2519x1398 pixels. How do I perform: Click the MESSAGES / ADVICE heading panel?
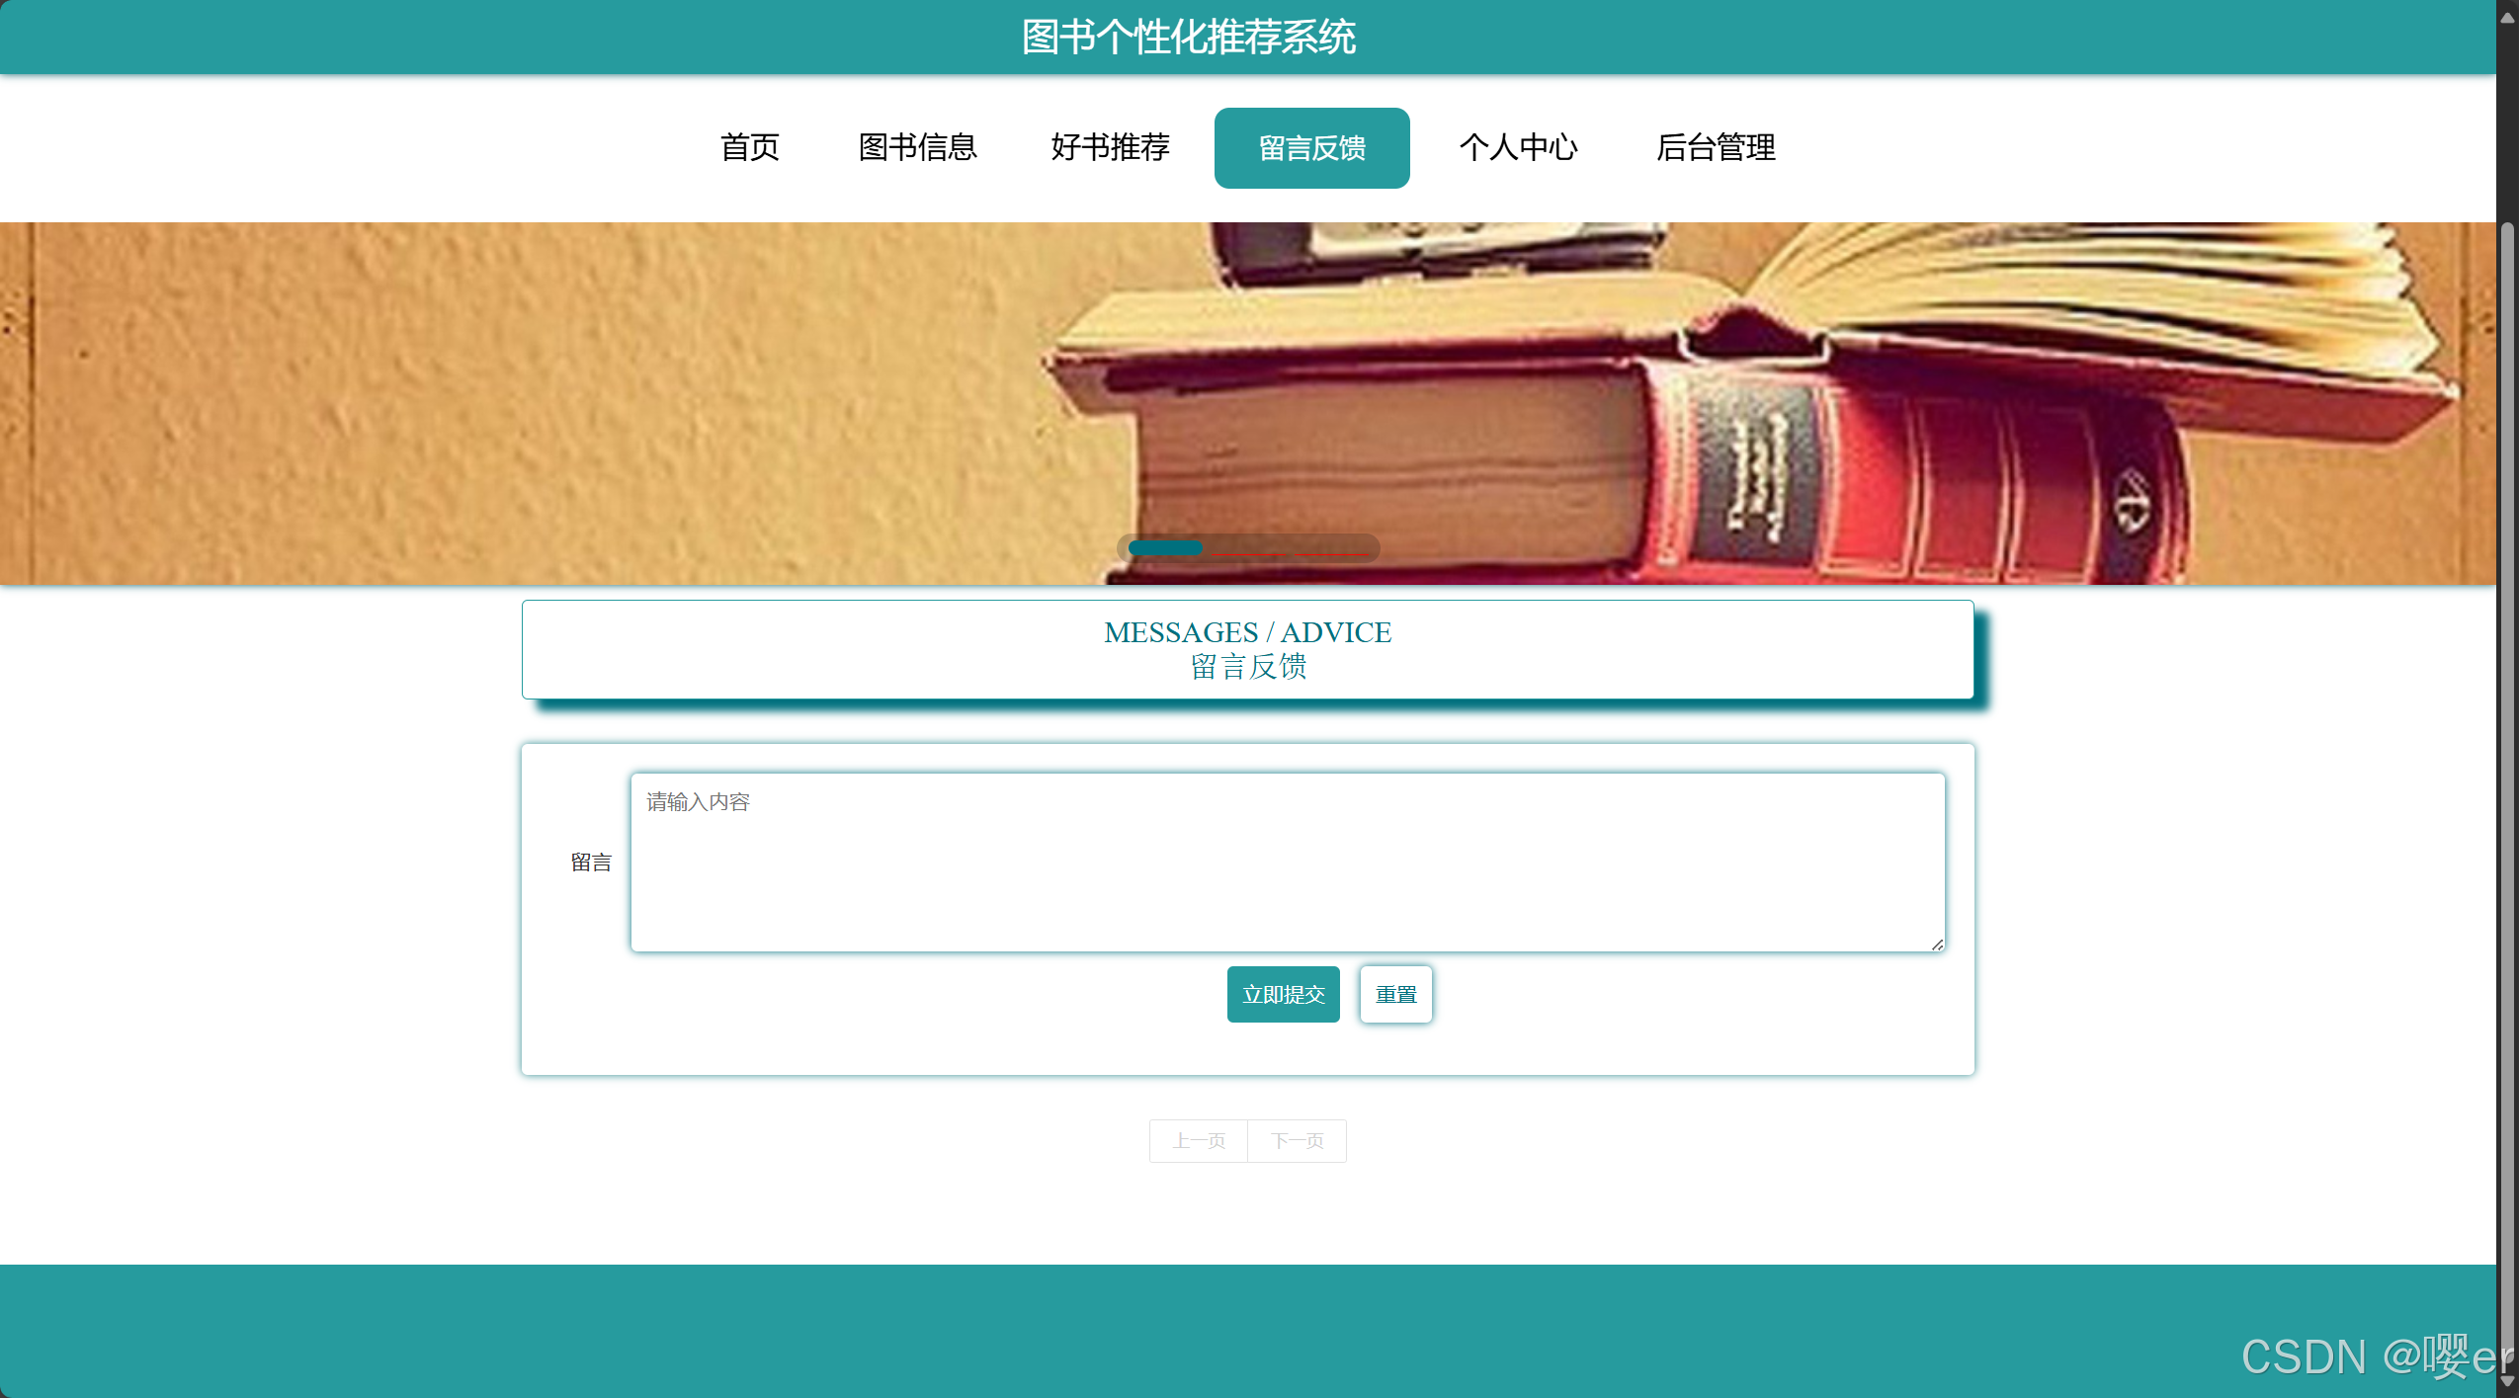[1247, 649]
